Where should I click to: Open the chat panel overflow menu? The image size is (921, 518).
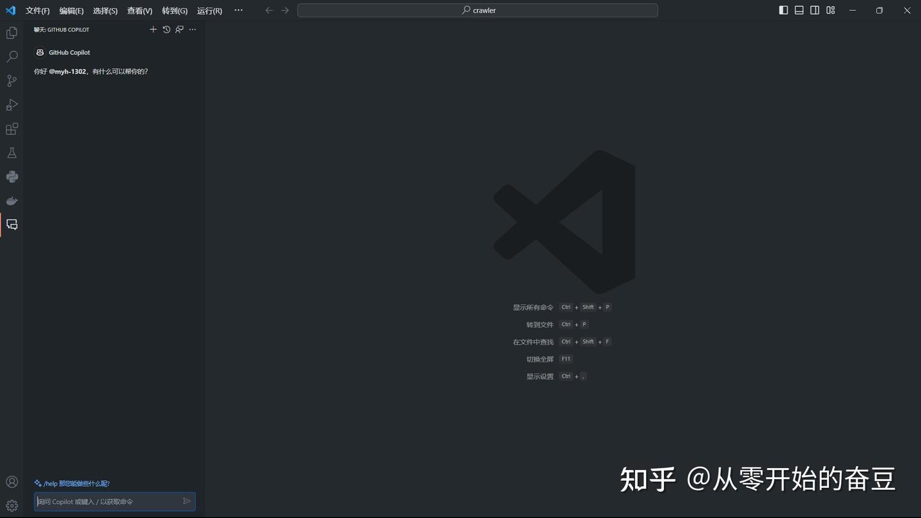pos(193,29)
